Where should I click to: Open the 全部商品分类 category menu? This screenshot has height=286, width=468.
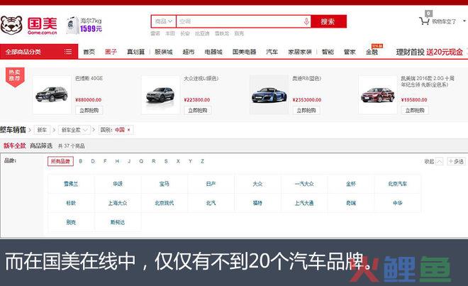[39, 52]
